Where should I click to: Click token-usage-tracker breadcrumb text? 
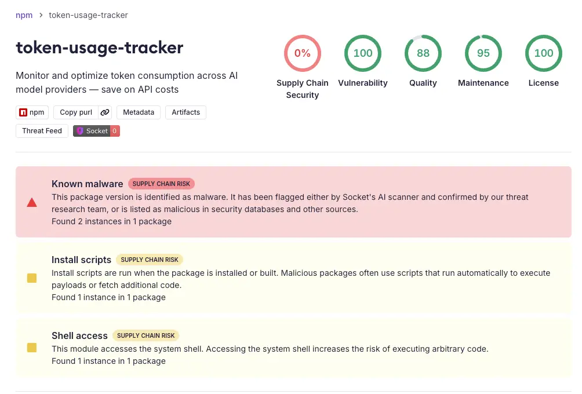pos(88,15)
